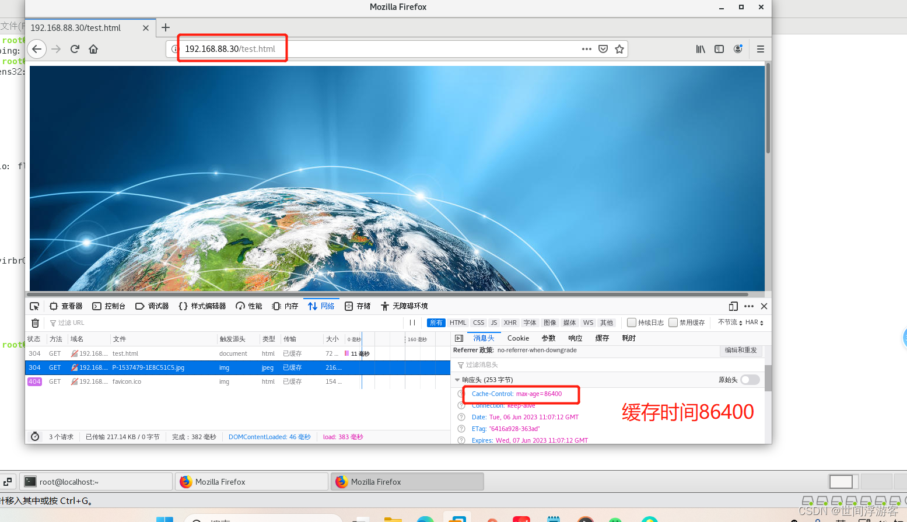
Task: Click the site info icon in the URL bar
Action: pyautogui.click(x=174, y=49)
